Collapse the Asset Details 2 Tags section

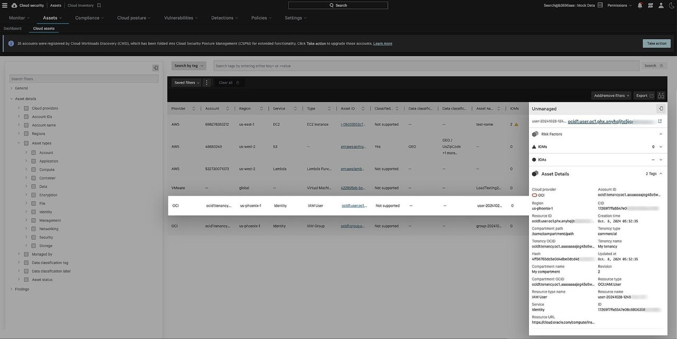[661, 174]
